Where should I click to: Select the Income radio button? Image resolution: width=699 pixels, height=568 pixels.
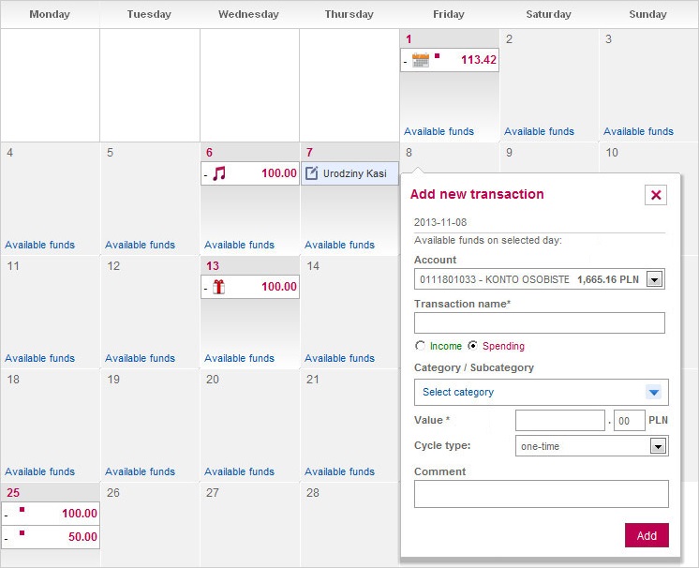coord(420,346)
